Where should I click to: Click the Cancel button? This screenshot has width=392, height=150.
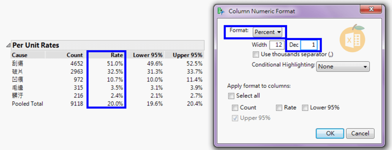360,134
